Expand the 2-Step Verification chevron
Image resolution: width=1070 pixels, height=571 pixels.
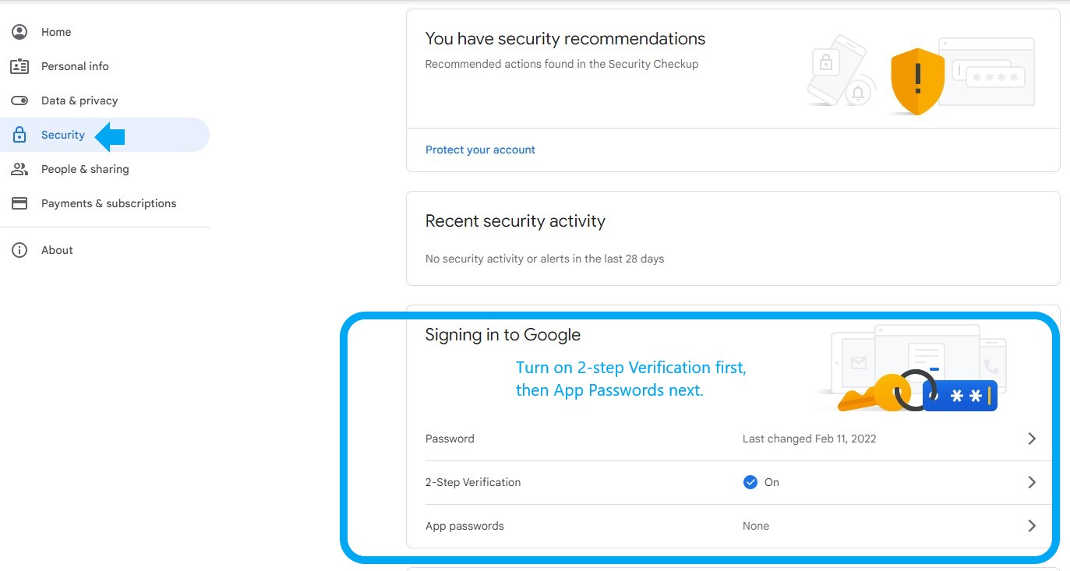pyautogui.click(x=1032, y=482)
